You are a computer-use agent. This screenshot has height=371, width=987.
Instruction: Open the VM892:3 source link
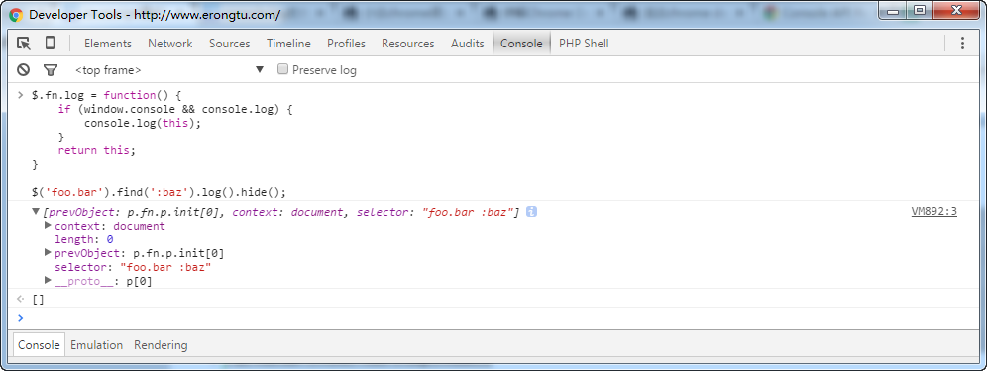point(934,212)
